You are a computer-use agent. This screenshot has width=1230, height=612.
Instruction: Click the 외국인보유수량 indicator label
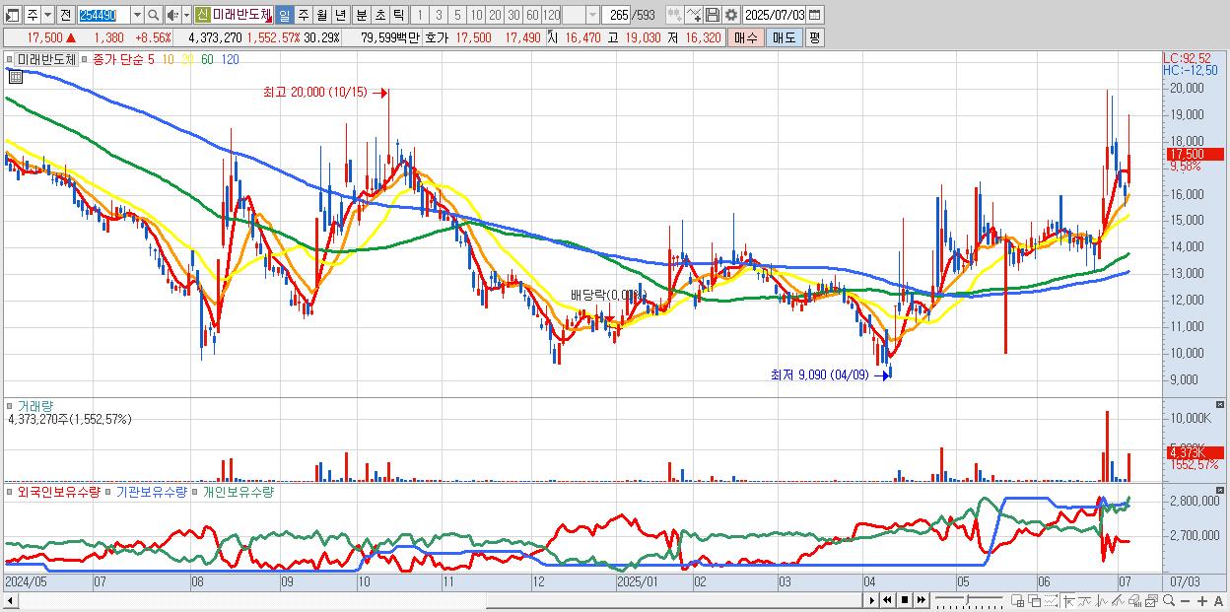[58, 491]
